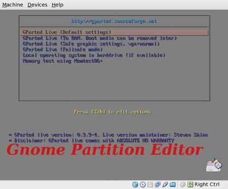Click the optical CD drive icon
The width and height of the screenshot is (228, 189).
point(143,184)
